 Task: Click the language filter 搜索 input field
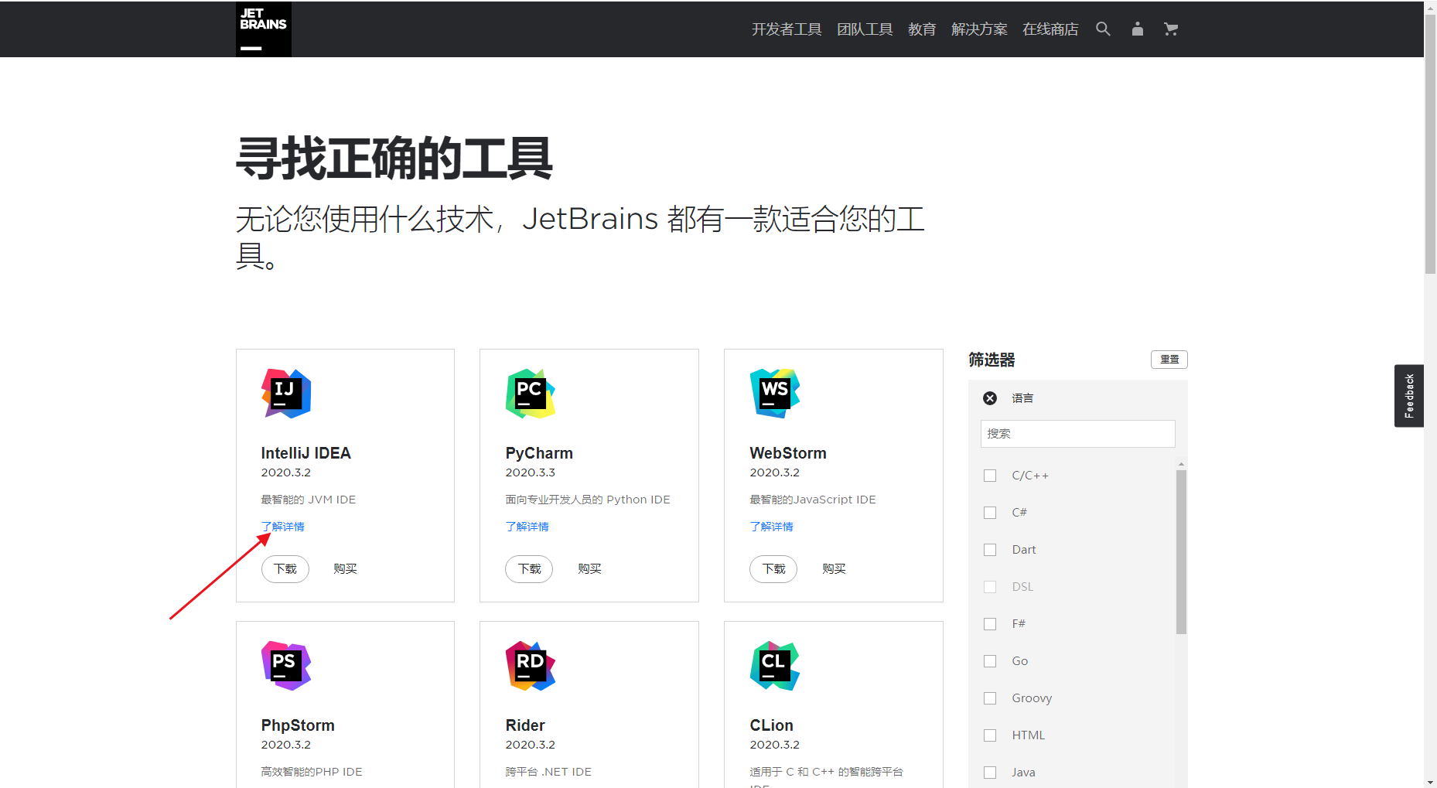pyautogui.click(x=1078, y=434)
